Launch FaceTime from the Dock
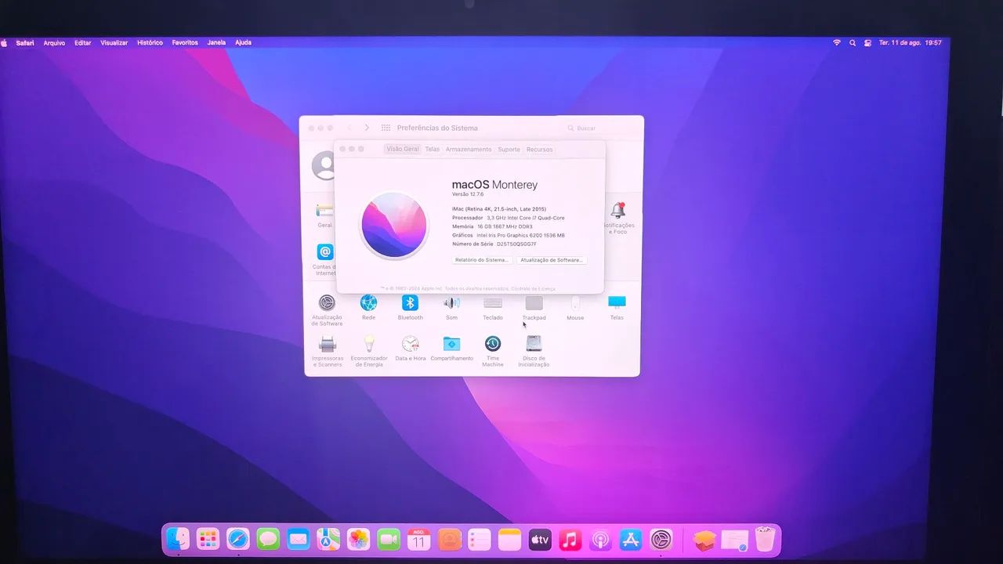 389,539
